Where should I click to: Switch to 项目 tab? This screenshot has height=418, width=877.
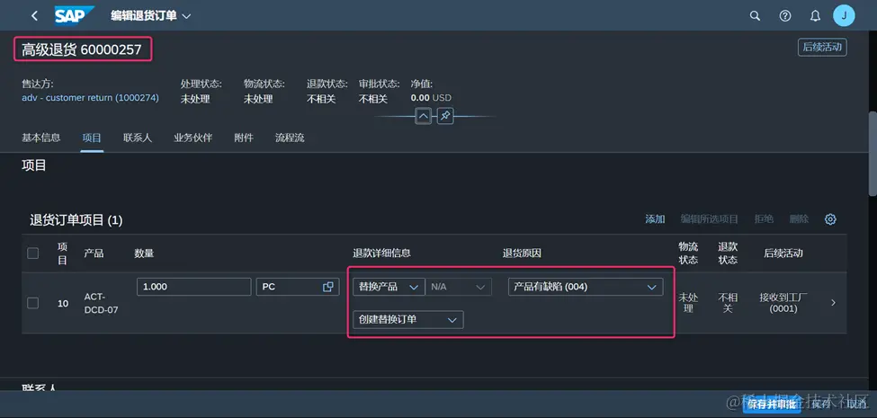tap(92, 138)
